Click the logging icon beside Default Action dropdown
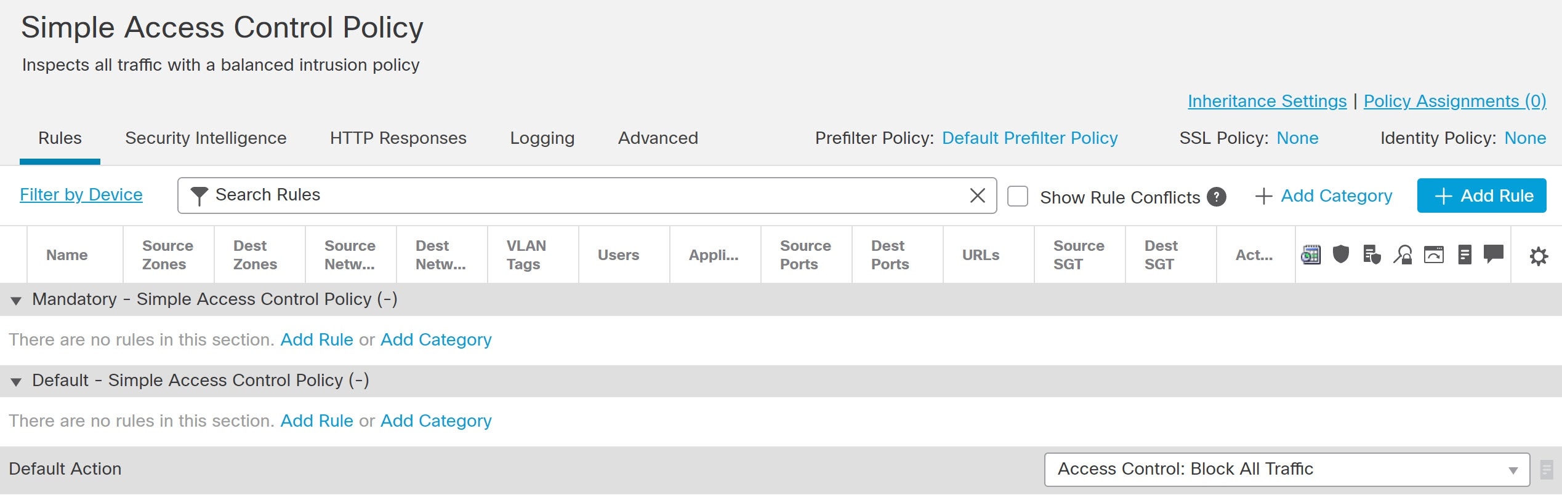Screen dimensions: 1562x498 pos(1546,470)
